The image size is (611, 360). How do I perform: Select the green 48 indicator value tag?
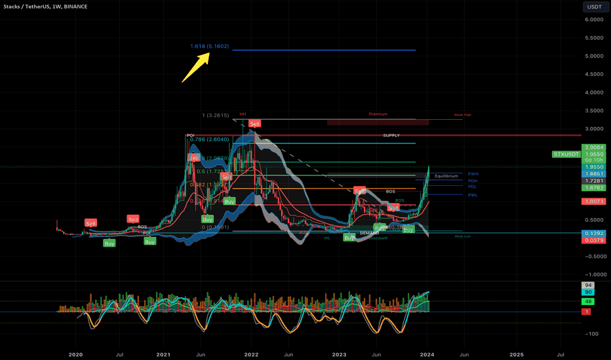coord(588,302)
